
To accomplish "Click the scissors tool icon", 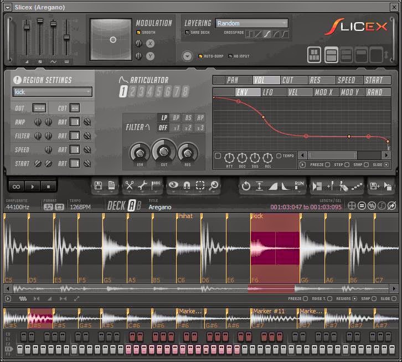I will [x=130, y=185].
